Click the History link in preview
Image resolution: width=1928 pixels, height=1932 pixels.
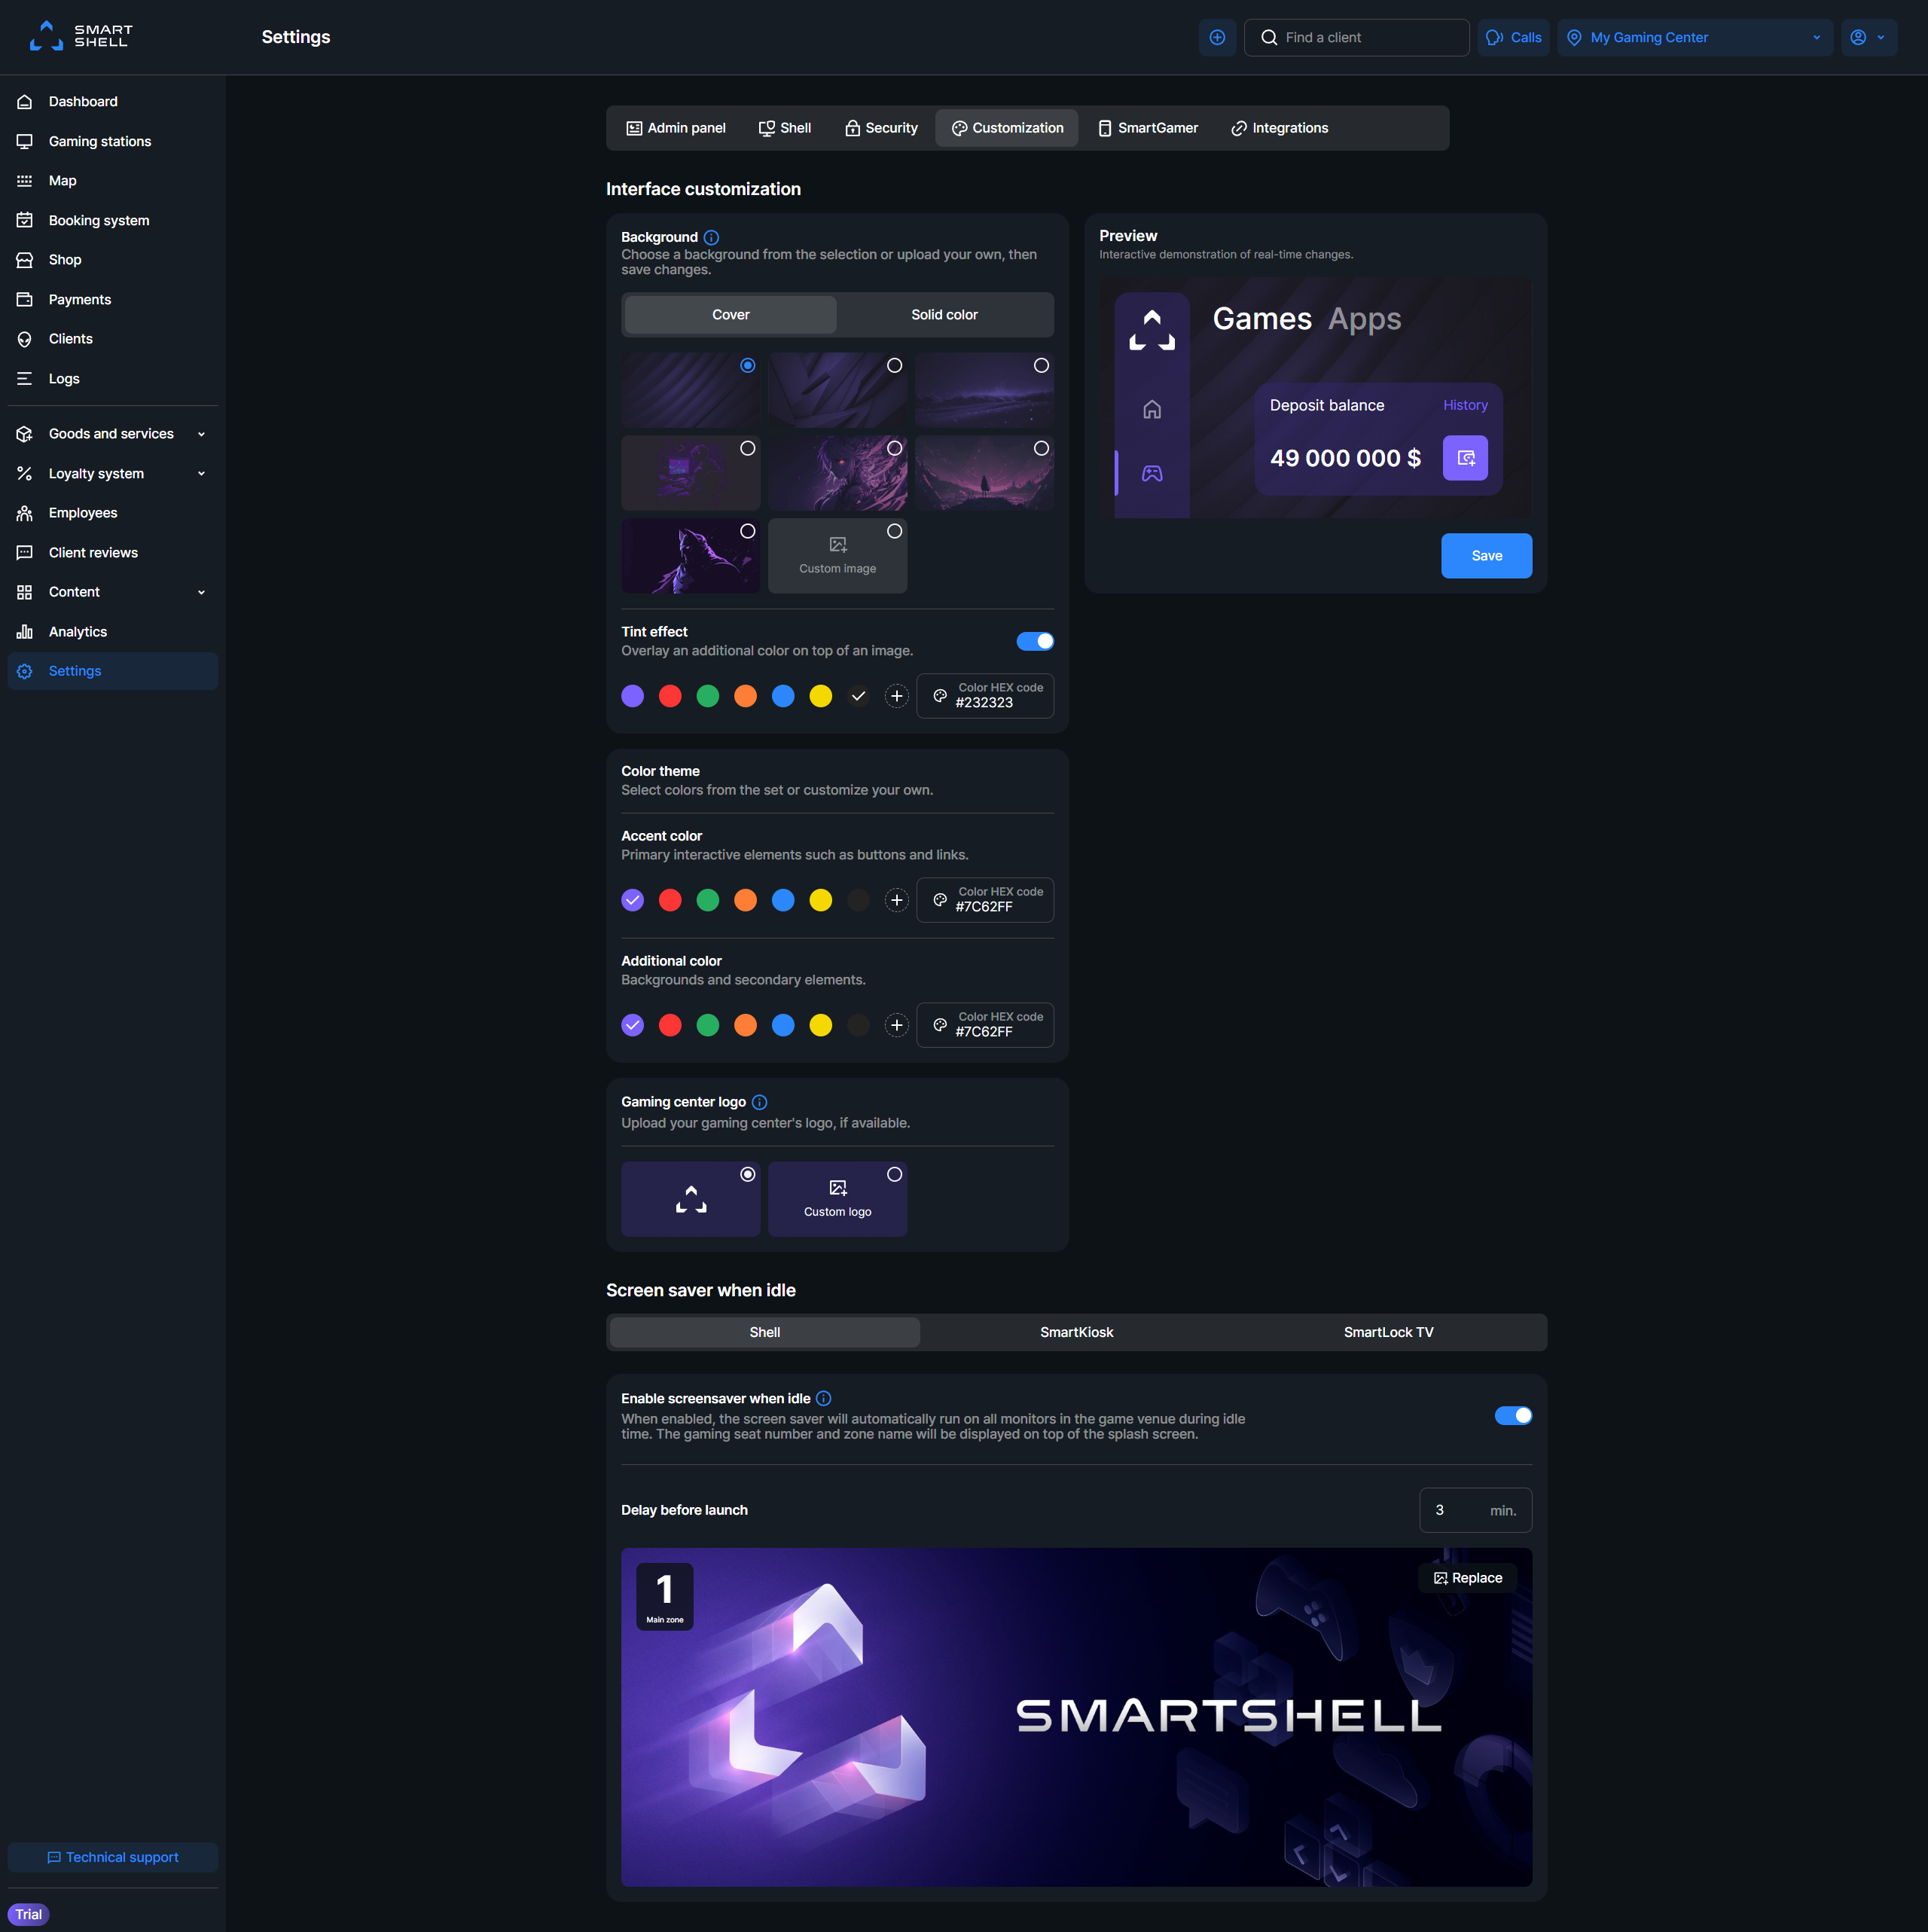point(1465,405)
